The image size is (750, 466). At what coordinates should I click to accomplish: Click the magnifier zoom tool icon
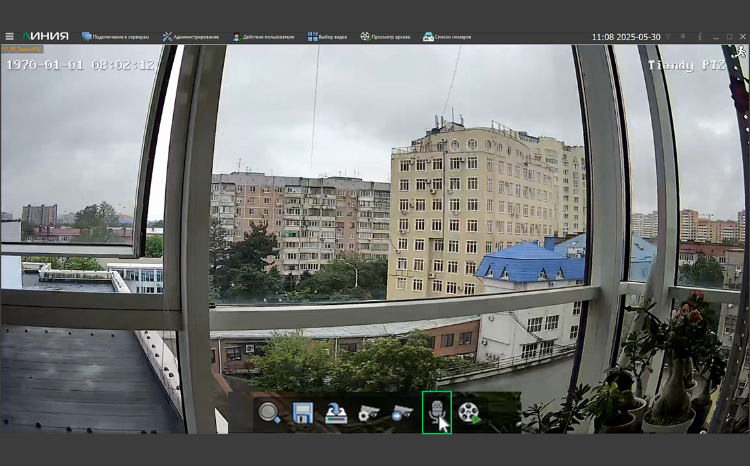269,412
